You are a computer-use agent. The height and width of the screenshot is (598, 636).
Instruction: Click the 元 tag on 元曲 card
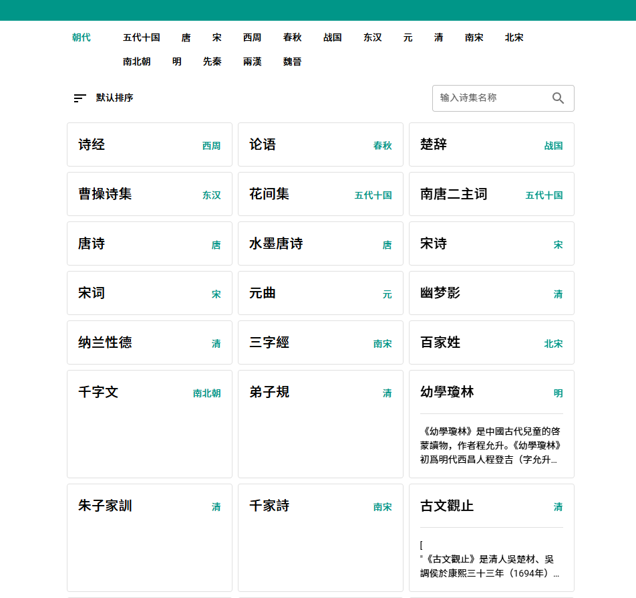tap(387, 294)
